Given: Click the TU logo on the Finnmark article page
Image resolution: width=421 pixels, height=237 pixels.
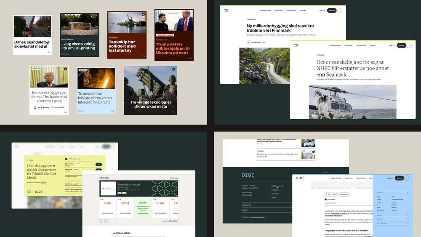Looking at the screenshot, I should pos(226,11).
